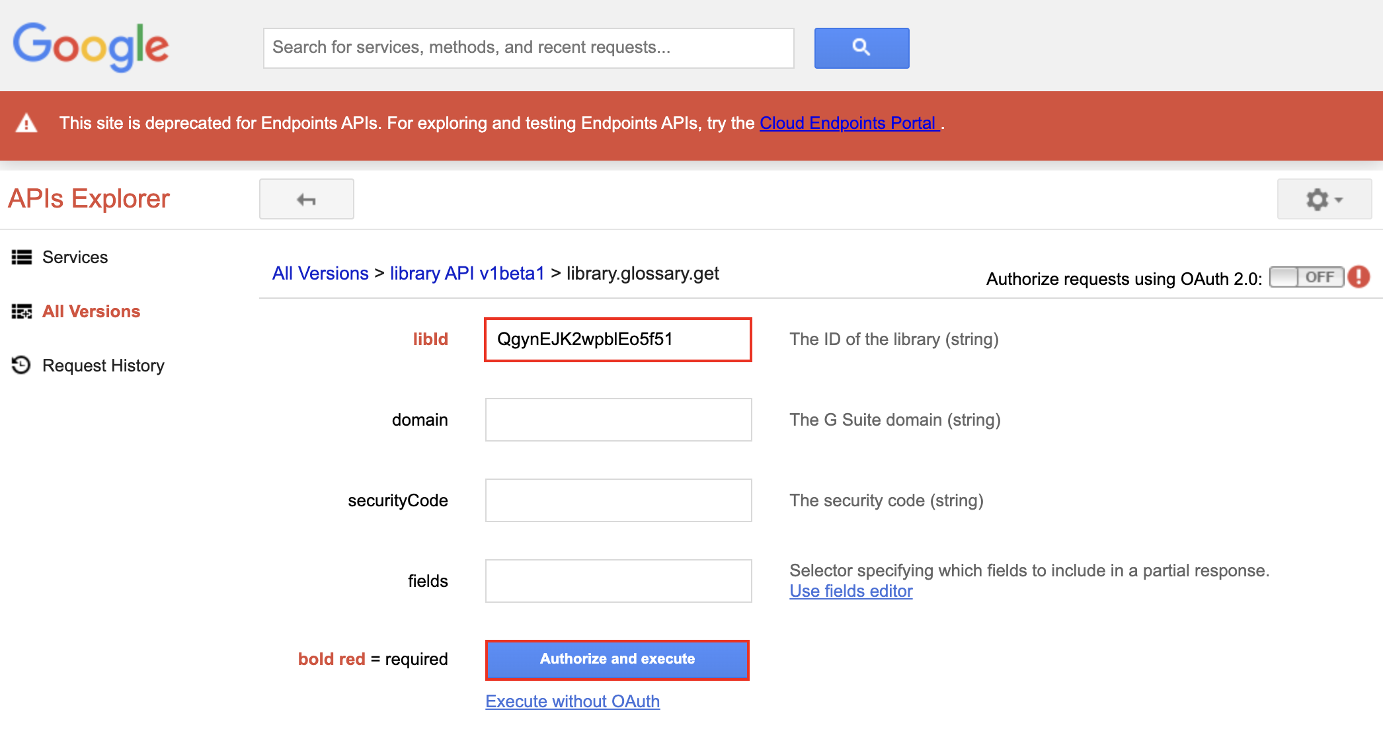The image size is (1383, 735).
Task: Click the 'The G Suite domain (string)' description
Action: click(895, 420)
